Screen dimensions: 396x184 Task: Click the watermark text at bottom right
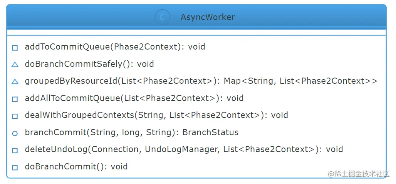coord(359,174)
